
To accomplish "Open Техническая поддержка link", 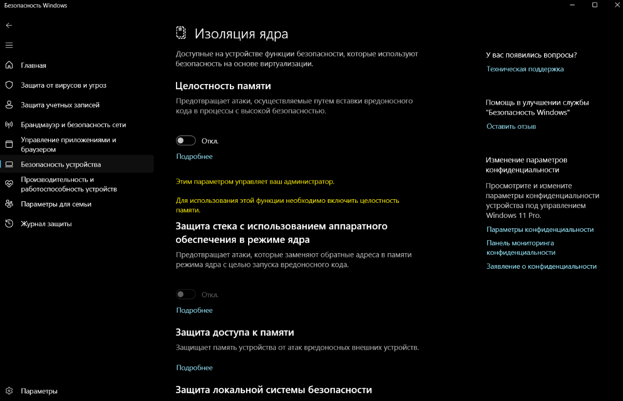I will 525,68.
